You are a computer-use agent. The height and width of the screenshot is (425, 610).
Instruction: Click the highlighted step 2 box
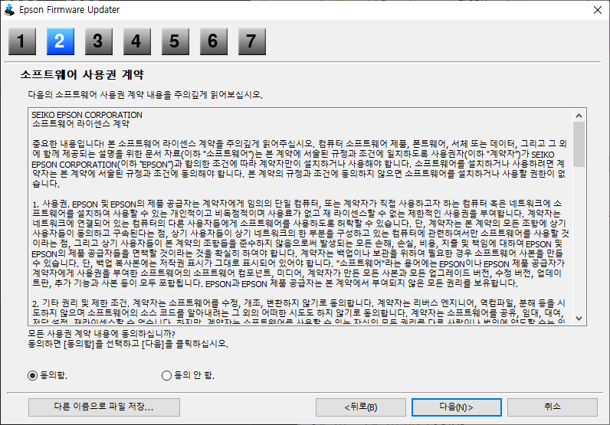click(61, 41)
